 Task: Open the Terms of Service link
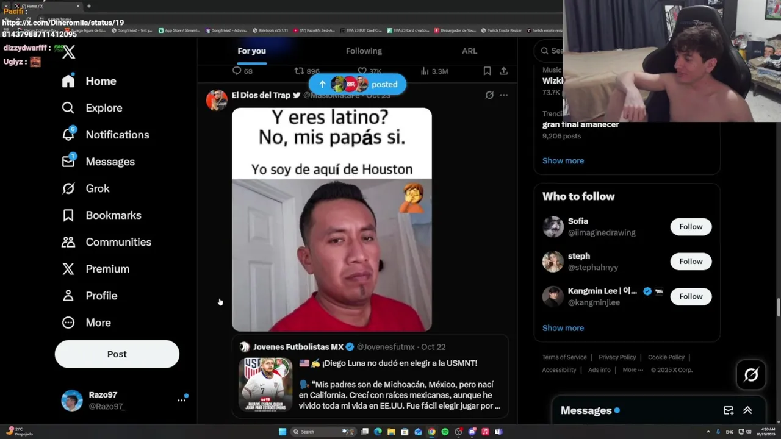pyautogui.click(x=564, y=357)
